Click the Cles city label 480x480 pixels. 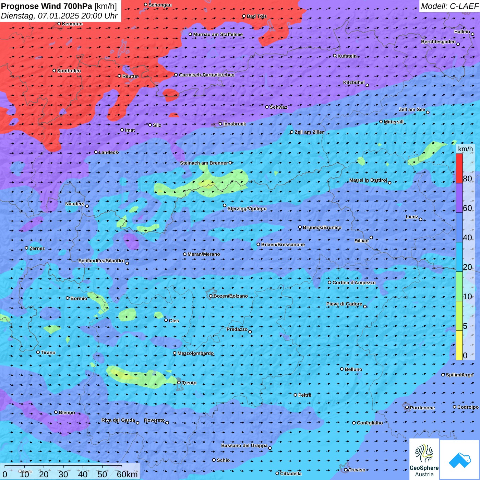pyautogui.click(x=174, y=321)
